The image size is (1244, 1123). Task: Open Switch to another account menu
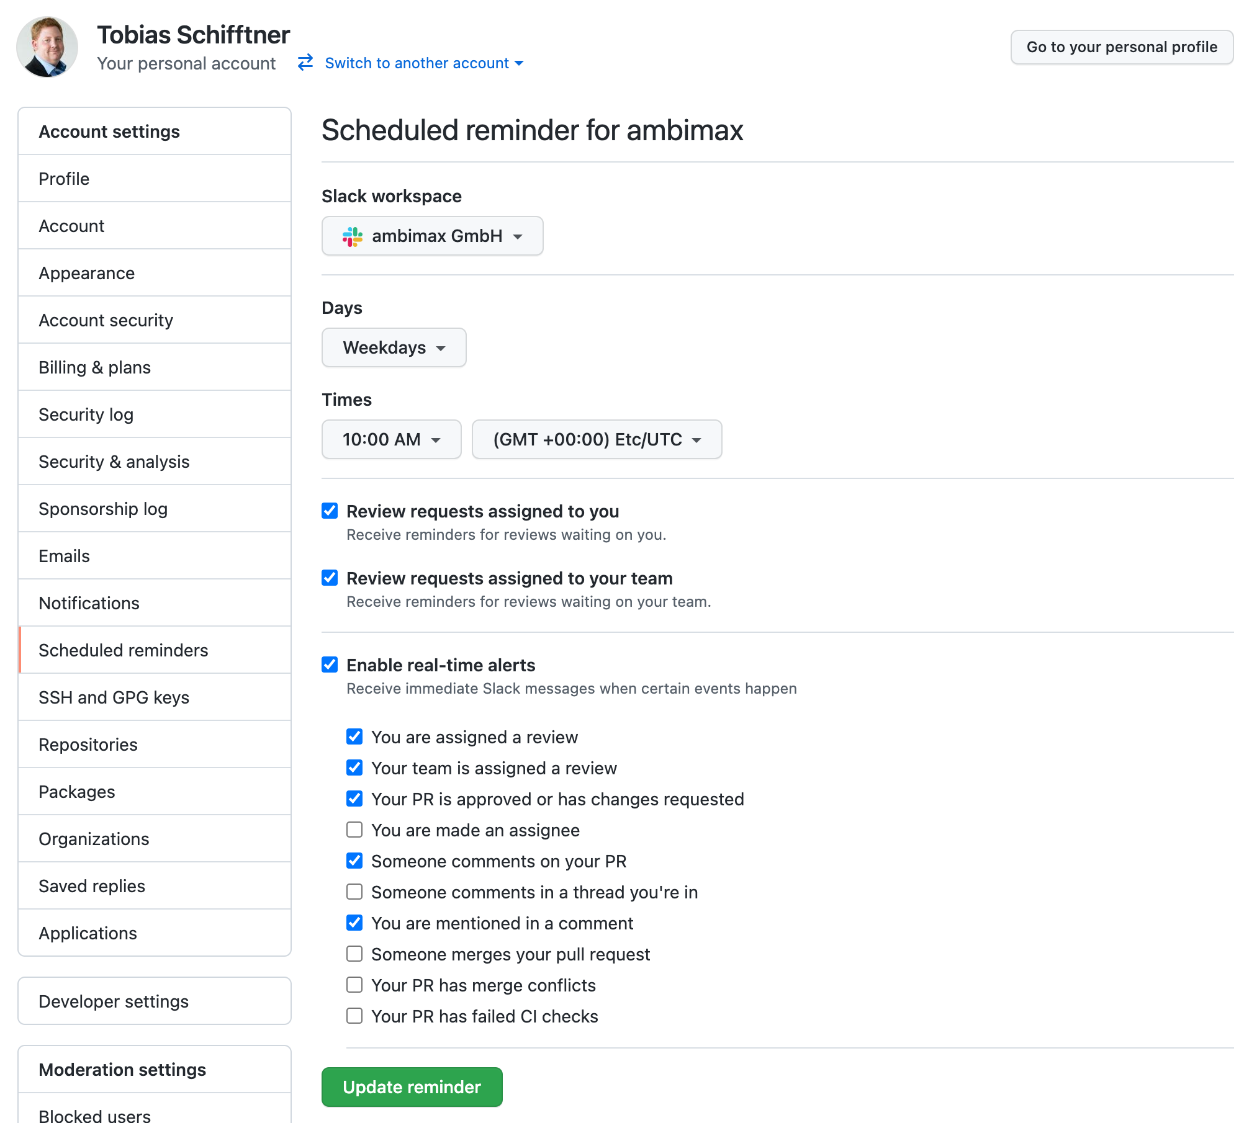click(424, 63)
